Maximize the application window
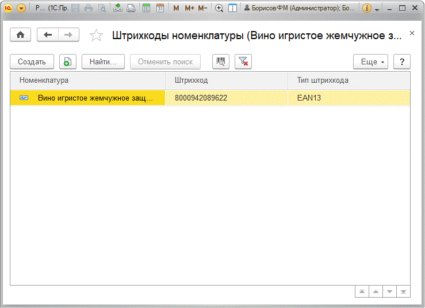 pyautogui.click(x=402, y=8)
